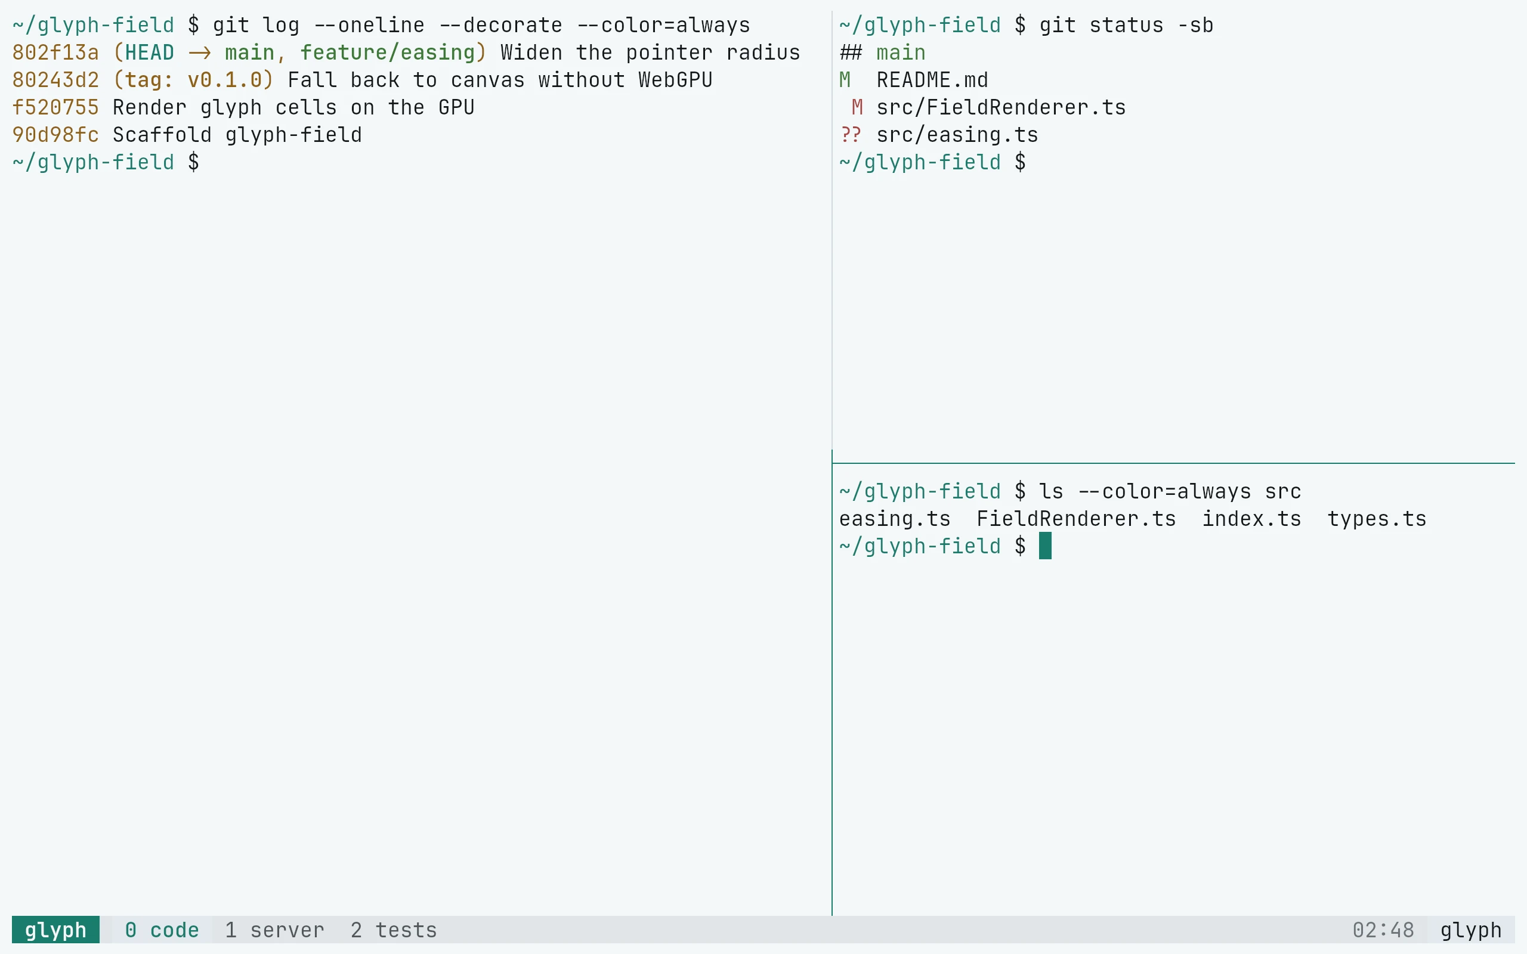Screen dimensions: 1527x954
Task: Switch to the '0 code' window tab
Action: click(162, 930)
